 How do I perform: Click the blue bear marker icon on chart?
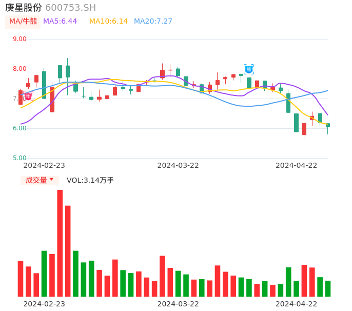tap(249, 69)
